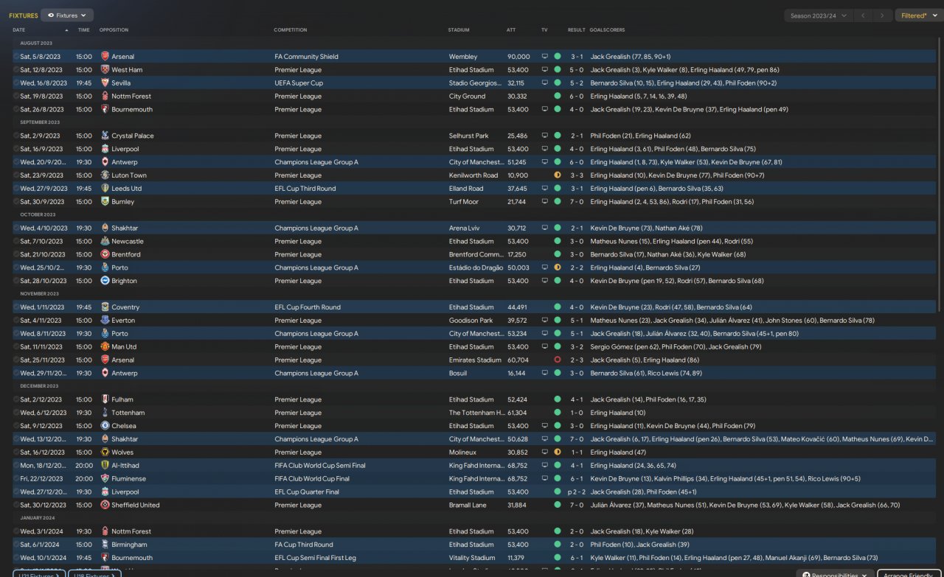The height and width of the screenshot is (577, 944).
Task: Click the 90,000 attendance figure
Action: [518, 57]
